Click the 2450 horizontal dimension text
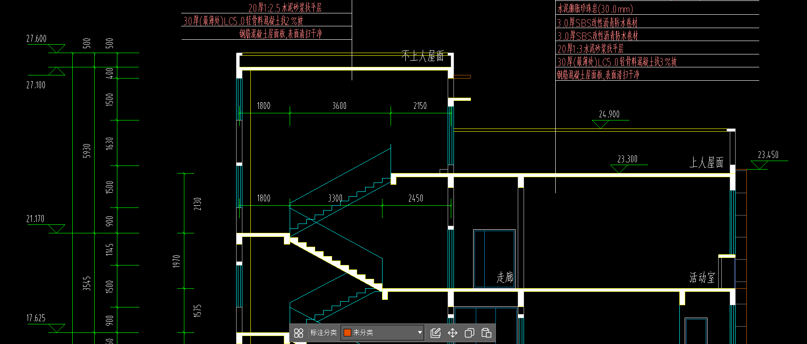Image resolution: width=807 pixels, height=344 pixels. pos(416,198)
